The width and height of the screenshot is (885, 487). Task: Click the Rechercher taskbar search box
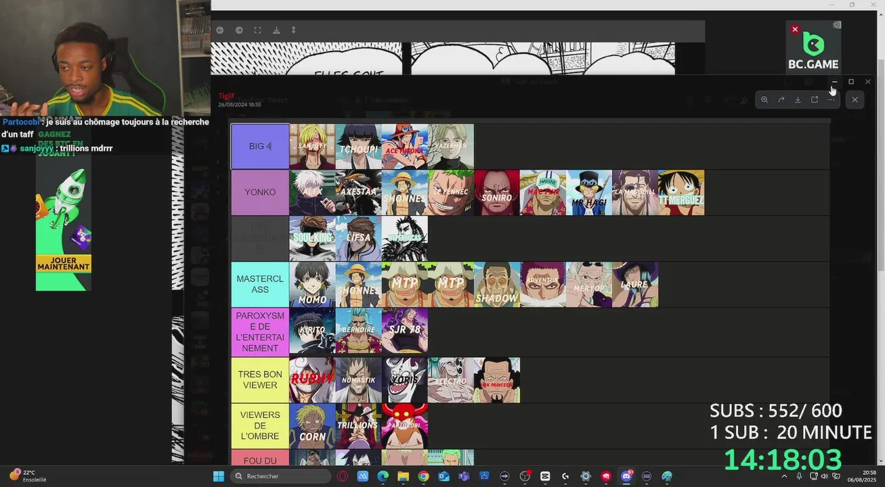click(281, 476)
